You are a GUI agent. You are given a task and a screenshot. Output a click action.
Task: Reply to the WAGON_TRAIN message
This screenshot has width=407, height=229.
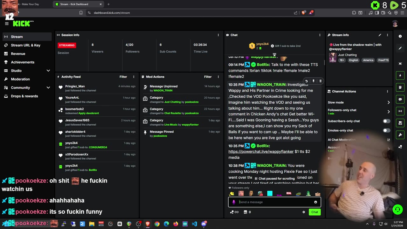306,81
